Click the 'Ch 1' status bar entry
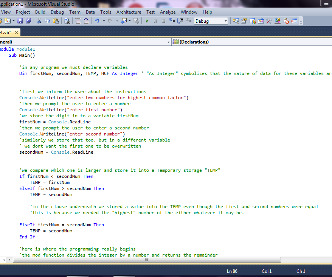The image size is (332, 277). pyautogui.click(x=301, y=271)
